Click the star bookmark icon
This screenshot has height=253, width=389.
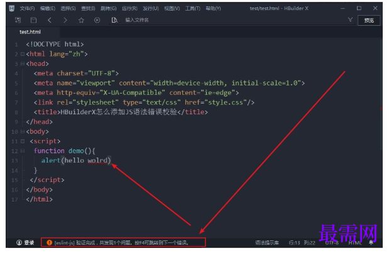(x=81, y=20)
